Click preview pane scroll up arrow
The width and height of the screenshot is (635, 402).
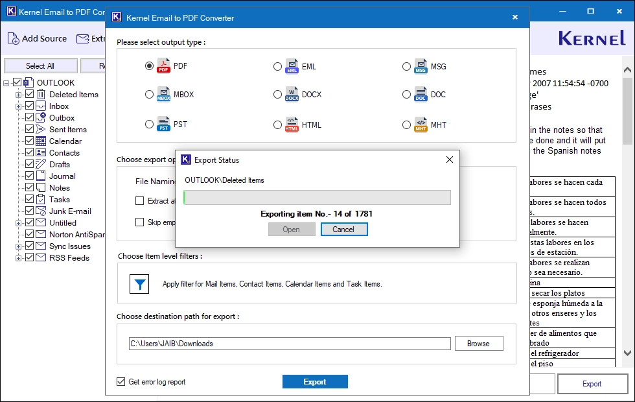tap(628, 70)
